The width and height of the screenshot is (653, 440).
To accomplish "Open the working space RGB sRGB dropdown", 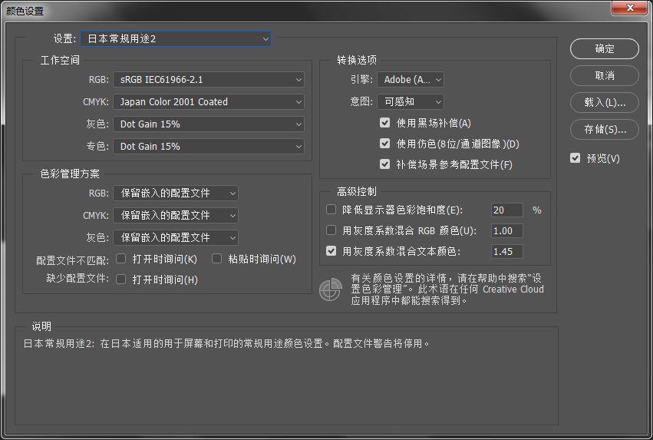I will pyautogui.click(x=209, y=79).
